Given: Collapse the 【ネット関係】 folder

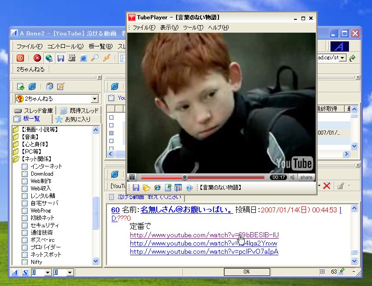Looking at the screenshot, I should 16,159.
